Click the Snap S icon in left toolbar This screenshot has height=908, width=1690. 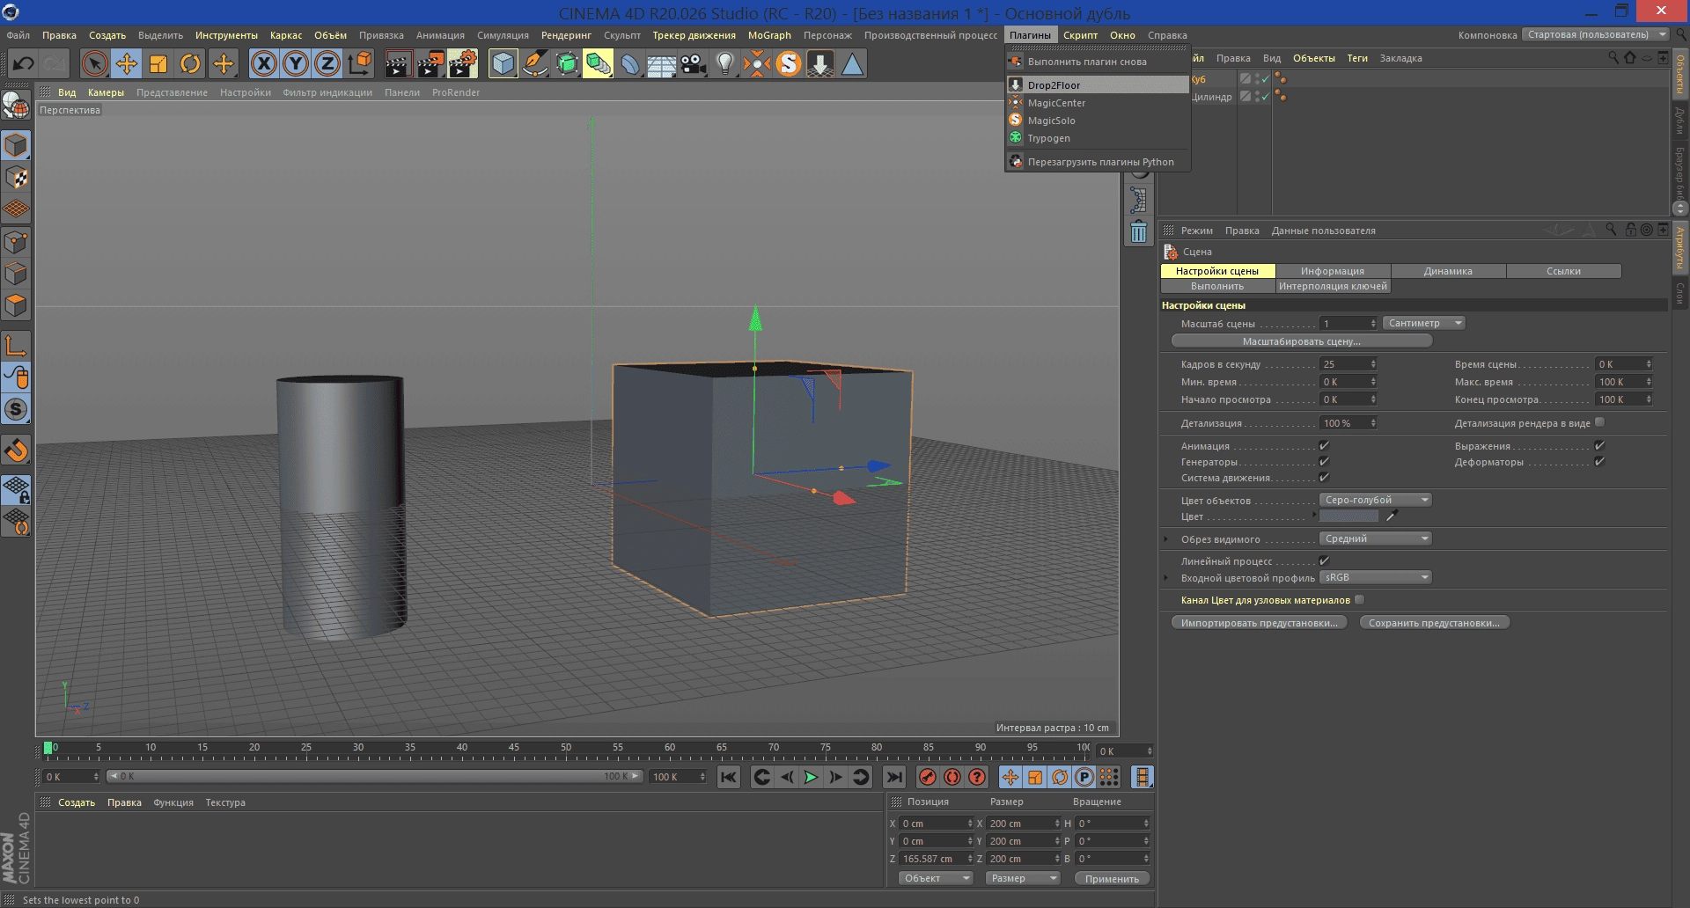(16, 410)
